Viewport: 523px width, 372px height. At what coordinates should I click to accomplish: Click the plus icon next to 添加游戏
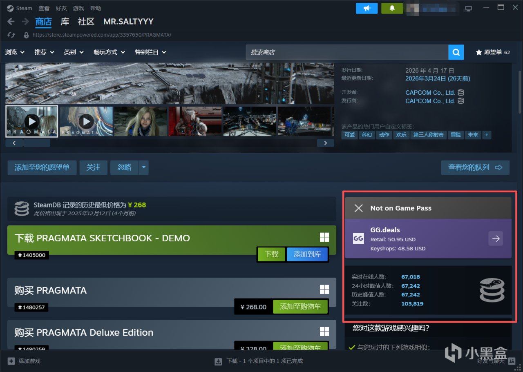[11, 361]
